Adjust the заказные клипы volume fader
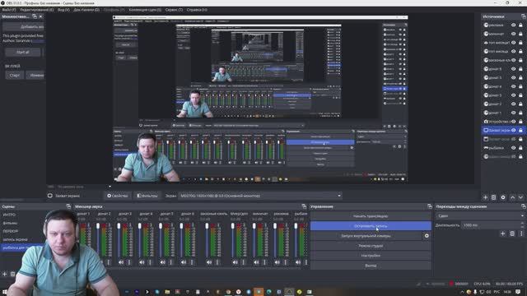This screenshot has width=527, height=296. [x=207, y=226]
